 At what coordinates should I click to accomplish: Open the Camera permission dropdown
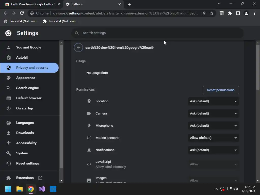[x=213, y=113]
